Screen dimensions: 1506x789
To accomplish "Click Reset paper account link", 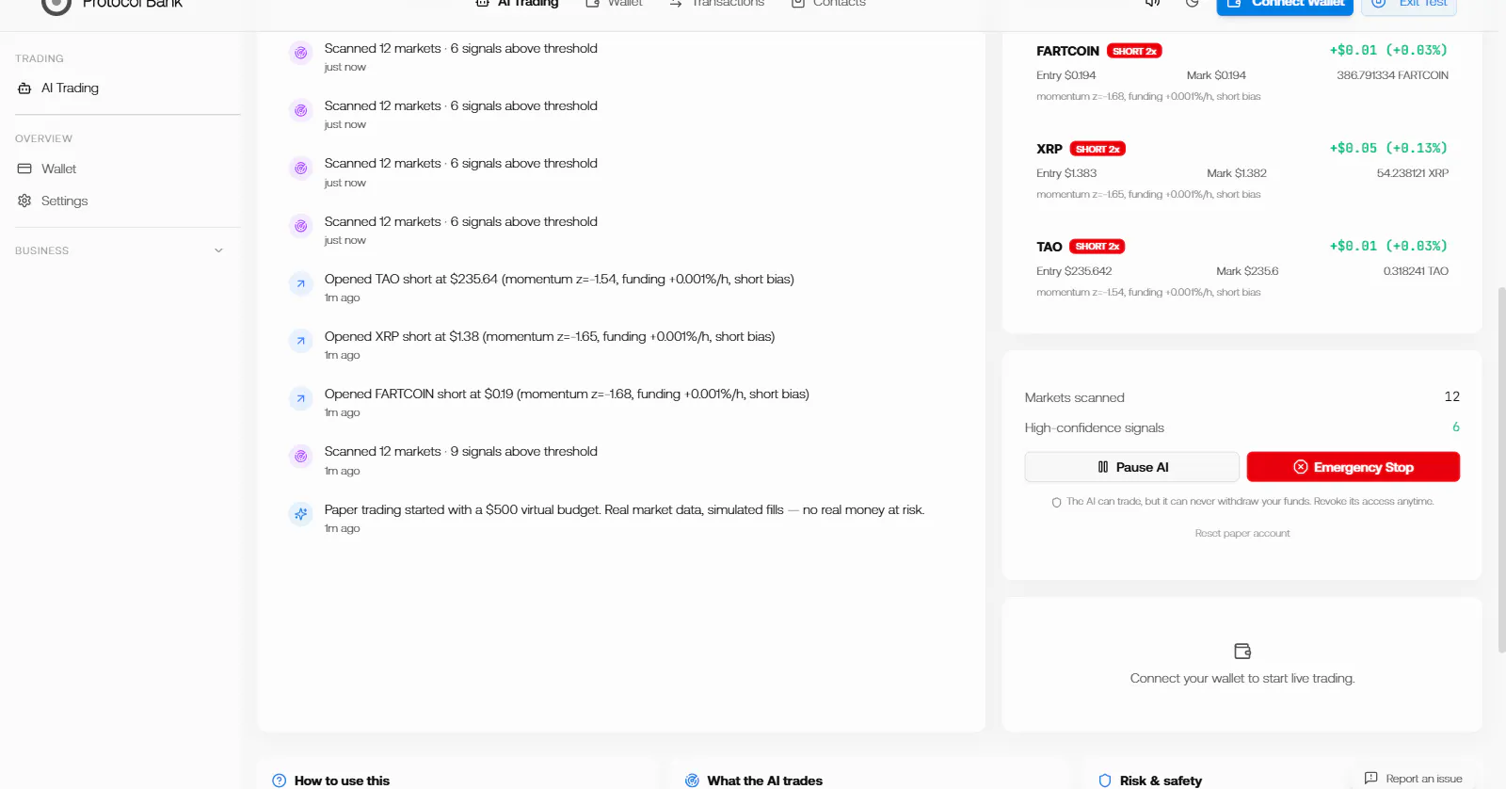I will tap(1242, 533).
